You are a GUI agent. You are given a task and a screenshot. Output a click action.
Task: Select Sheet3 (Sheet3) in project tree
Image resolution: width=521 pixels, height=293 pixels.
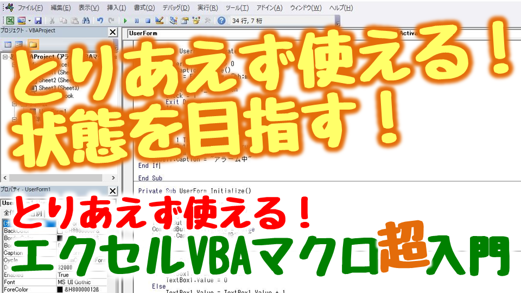click(x=59, y=88)
